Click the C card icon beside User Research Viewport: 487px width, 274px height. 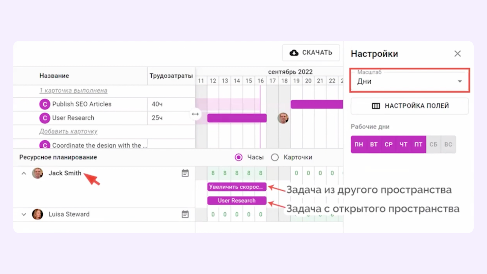point(45,118)
